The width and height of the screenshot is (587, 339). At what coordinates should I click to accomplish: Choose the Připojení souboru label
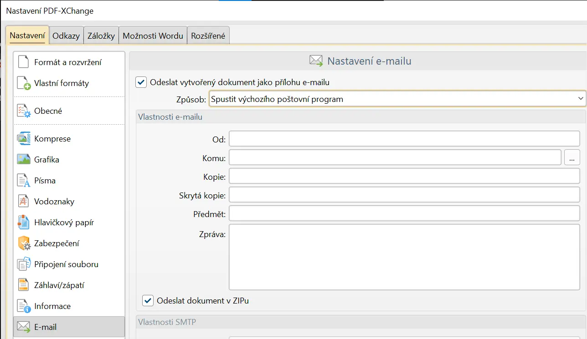tap(66, 264)
